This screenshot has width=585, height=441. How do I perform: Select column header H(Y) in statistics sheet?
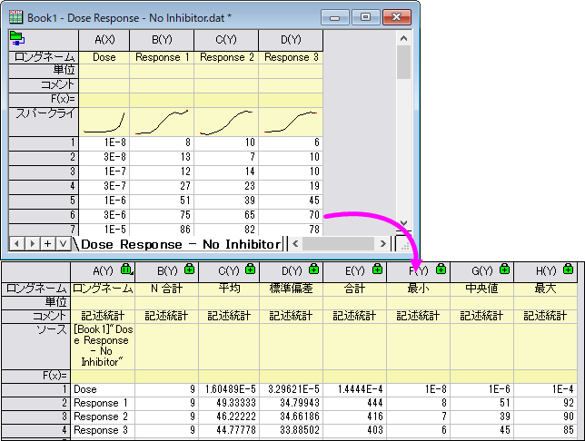[x=545, y=271]
